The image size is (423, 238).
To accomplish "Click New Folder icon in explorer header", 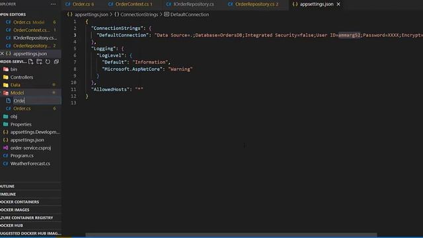I will coord(40,61).
